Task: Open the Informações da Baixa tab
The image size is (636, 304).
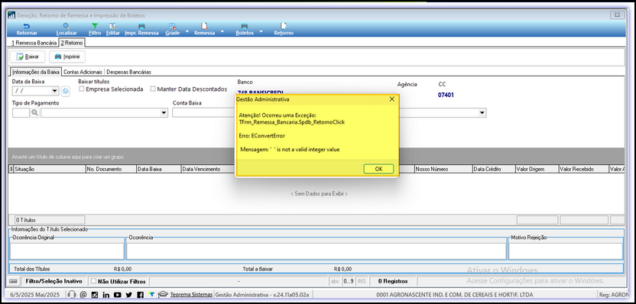Action: pos(36,72)
